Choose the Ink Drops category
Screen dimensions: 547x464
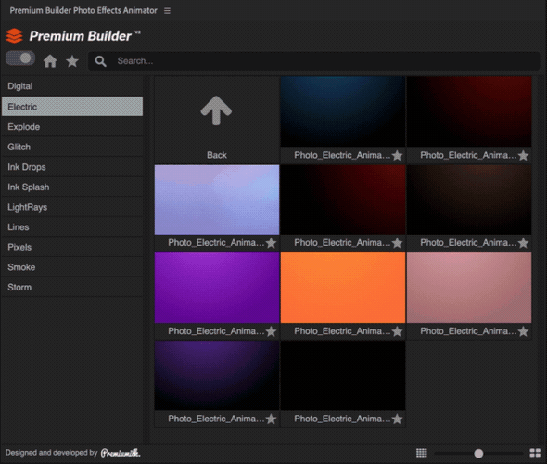(x=72, y=167)
